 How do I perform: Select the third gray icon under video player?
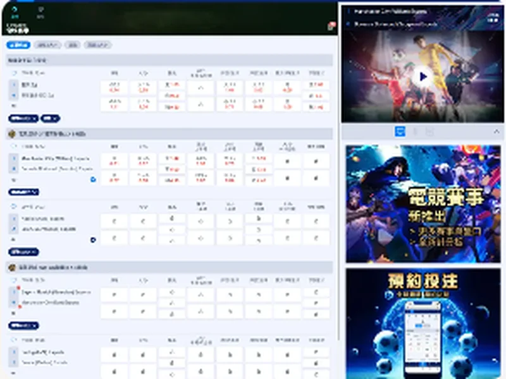(429, 131)
